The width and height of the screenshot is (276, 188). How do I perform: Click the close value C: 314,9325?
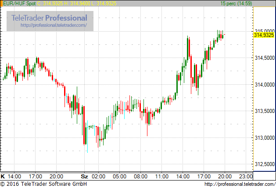pos(50,4)
